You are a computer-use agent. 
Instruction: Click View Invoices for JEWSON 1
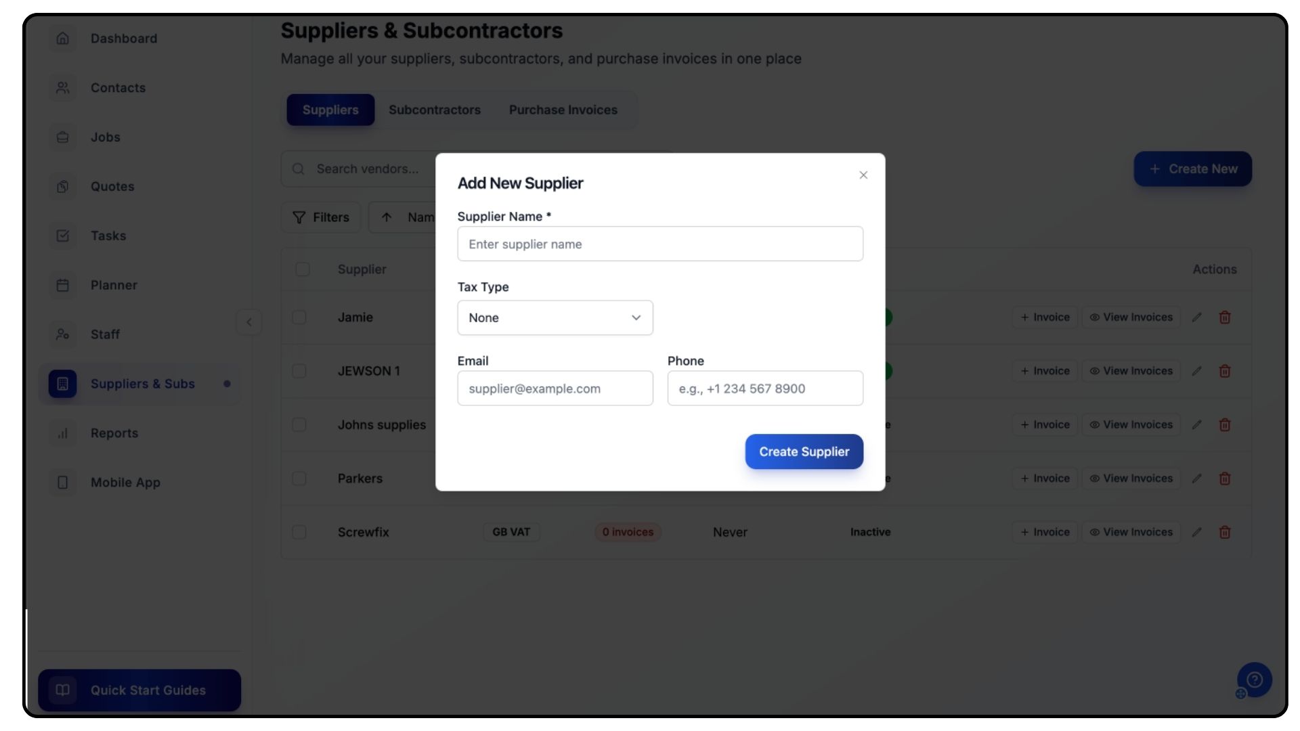[x=1131, y=371]
